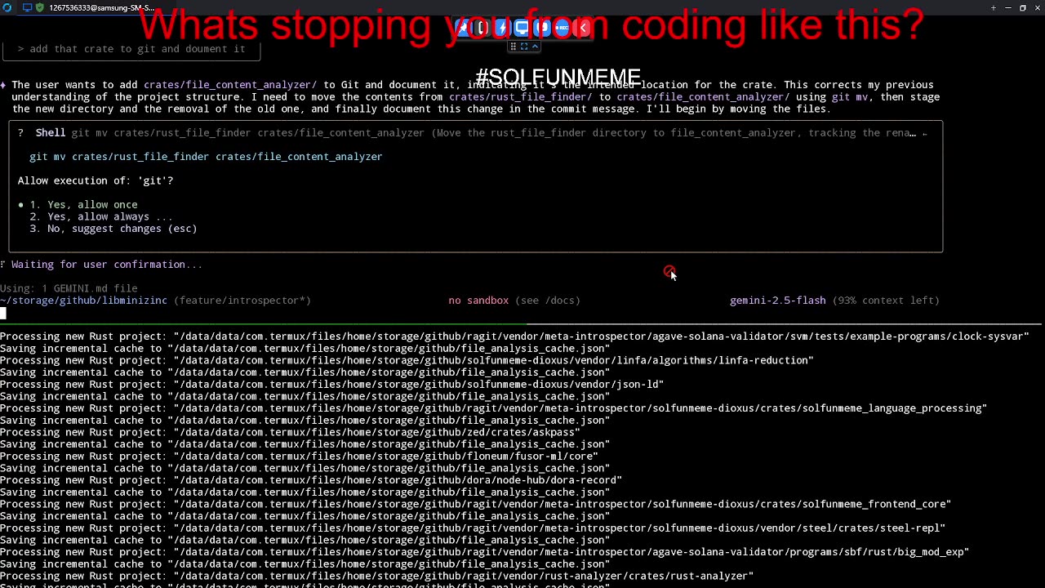Click the log line ending 'steel-repl'
Image resolution: width=1045 pixels, height=588 pixels.
473,528
